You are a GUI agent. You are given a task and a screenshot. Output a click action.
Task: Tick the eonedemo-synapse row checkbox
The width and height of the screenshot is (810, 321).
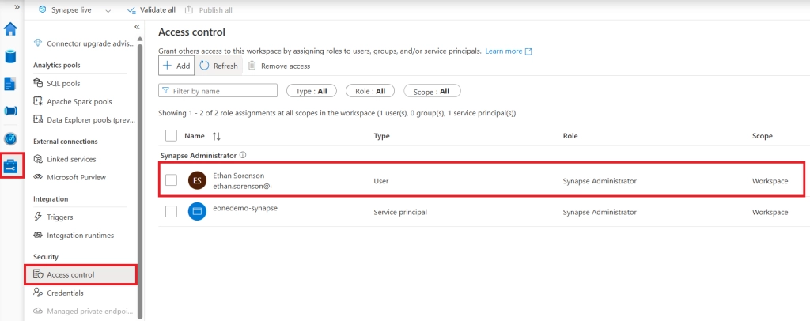click(x=171, y=212)
